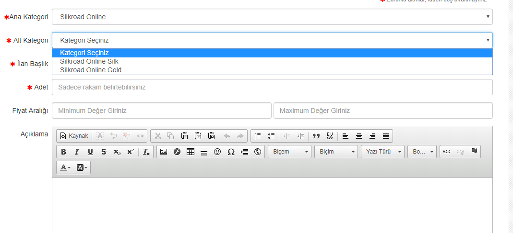Click the Alt Kategori select box
Screen dimensions: 513x233
(x=272, y=41)
